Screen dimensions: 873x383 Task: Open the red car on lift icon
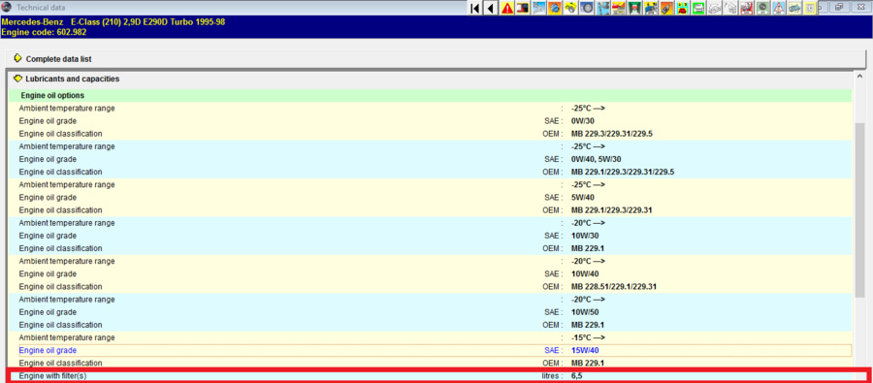[x=619, y=8]
